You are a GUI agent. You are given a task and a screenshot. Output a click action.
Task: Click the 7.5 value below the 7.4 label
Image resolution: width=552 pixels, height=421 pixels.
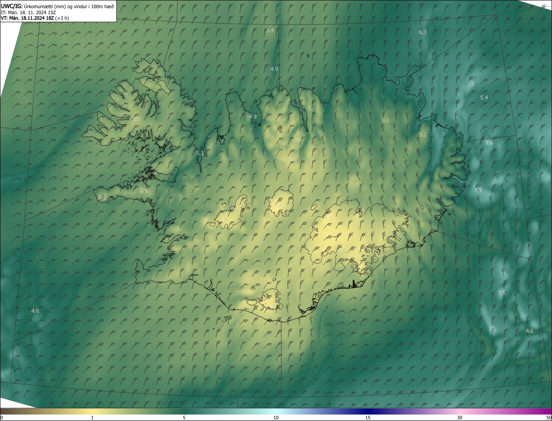tap(478, 190)
